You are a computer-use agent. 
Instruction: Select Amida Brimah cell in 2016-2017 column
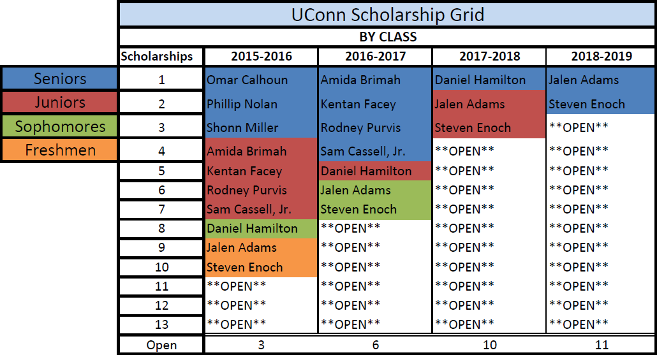click(x=376, y=80)
